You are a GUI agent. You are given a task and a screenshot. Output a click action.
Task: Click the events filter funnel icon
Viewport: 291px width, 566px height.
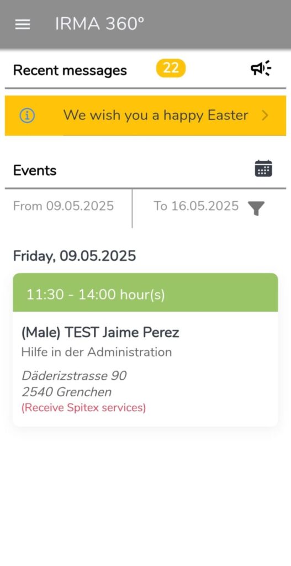pos(256,208)
